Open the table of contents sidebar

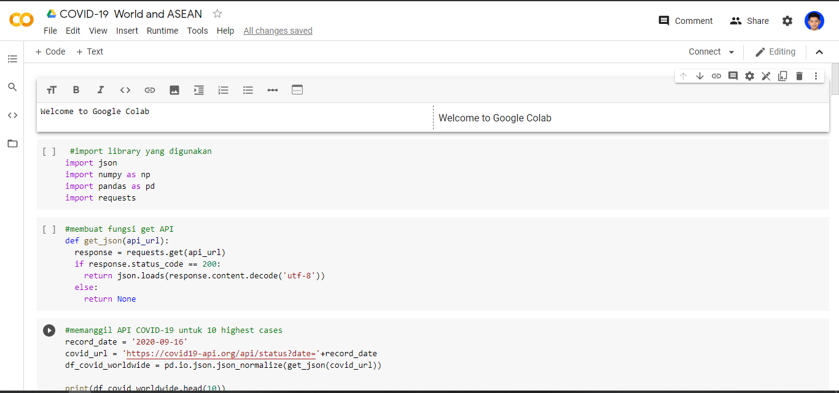coord(12,59)
